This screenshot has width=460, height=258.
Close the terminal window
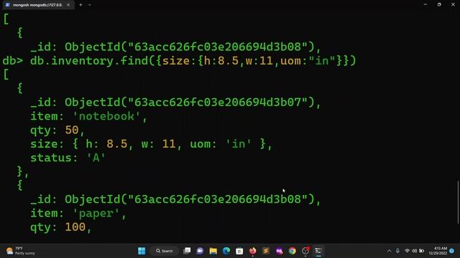pyautogui.click(x=453, y=4)
